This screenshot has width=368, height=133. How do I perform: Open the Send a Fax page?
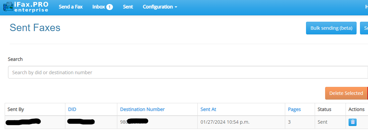71,7
